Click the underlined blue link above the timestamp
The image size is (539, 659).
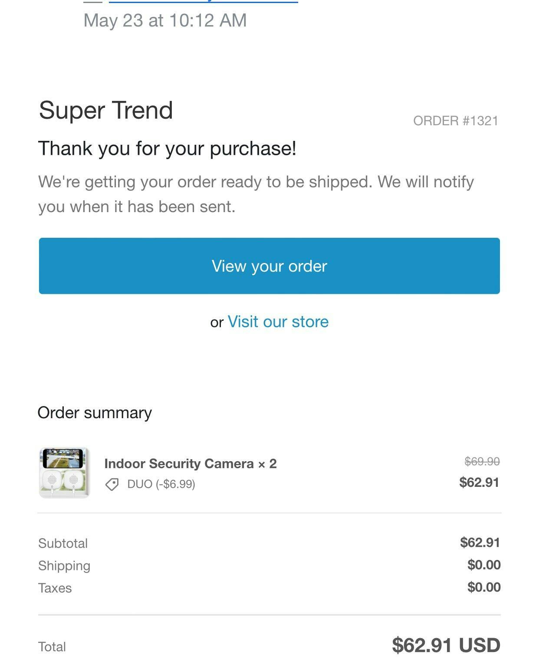(x=203, y=1)
